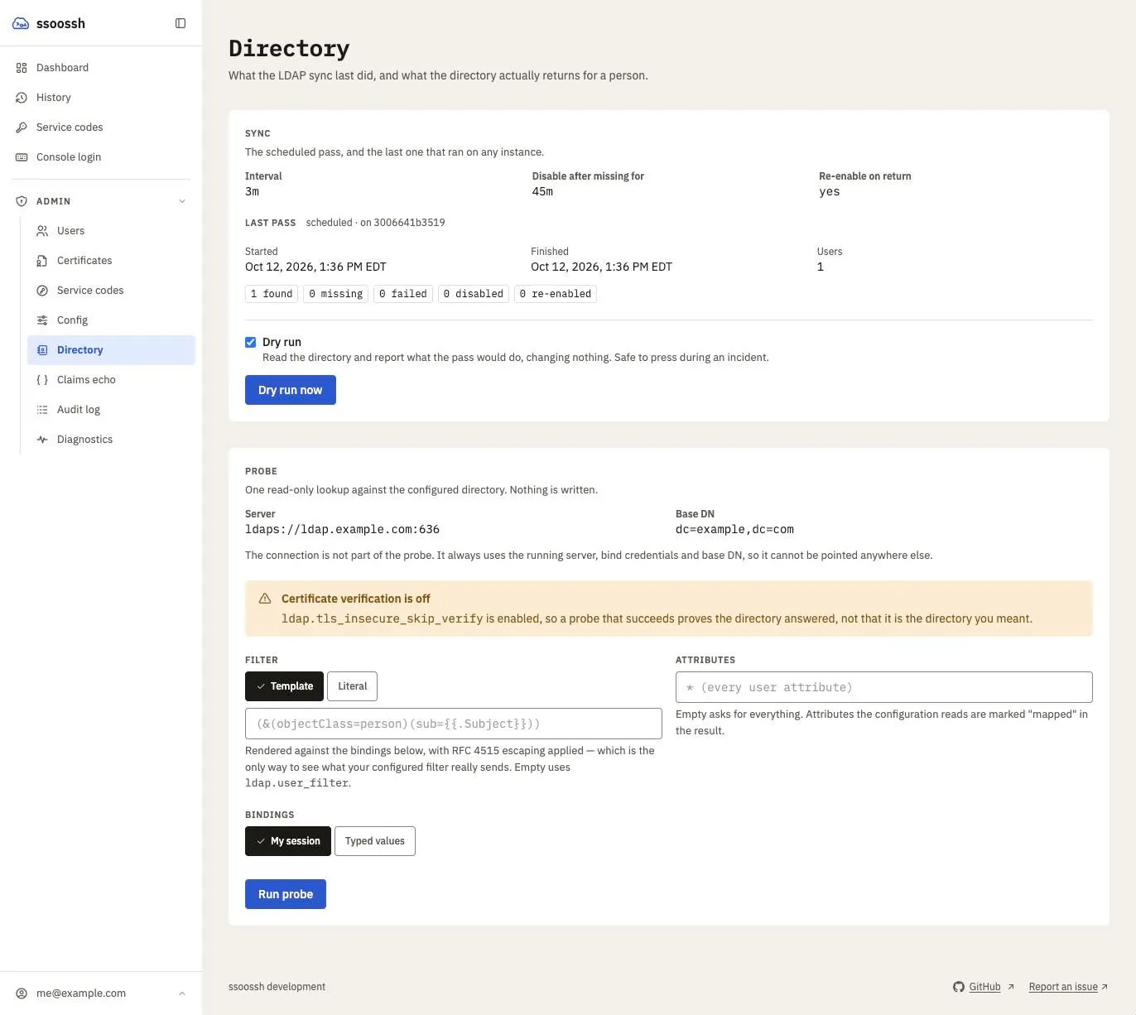This screenshot has height=1015, width=1136.
Task: Select My session bindings
Action: coord(287,841)
